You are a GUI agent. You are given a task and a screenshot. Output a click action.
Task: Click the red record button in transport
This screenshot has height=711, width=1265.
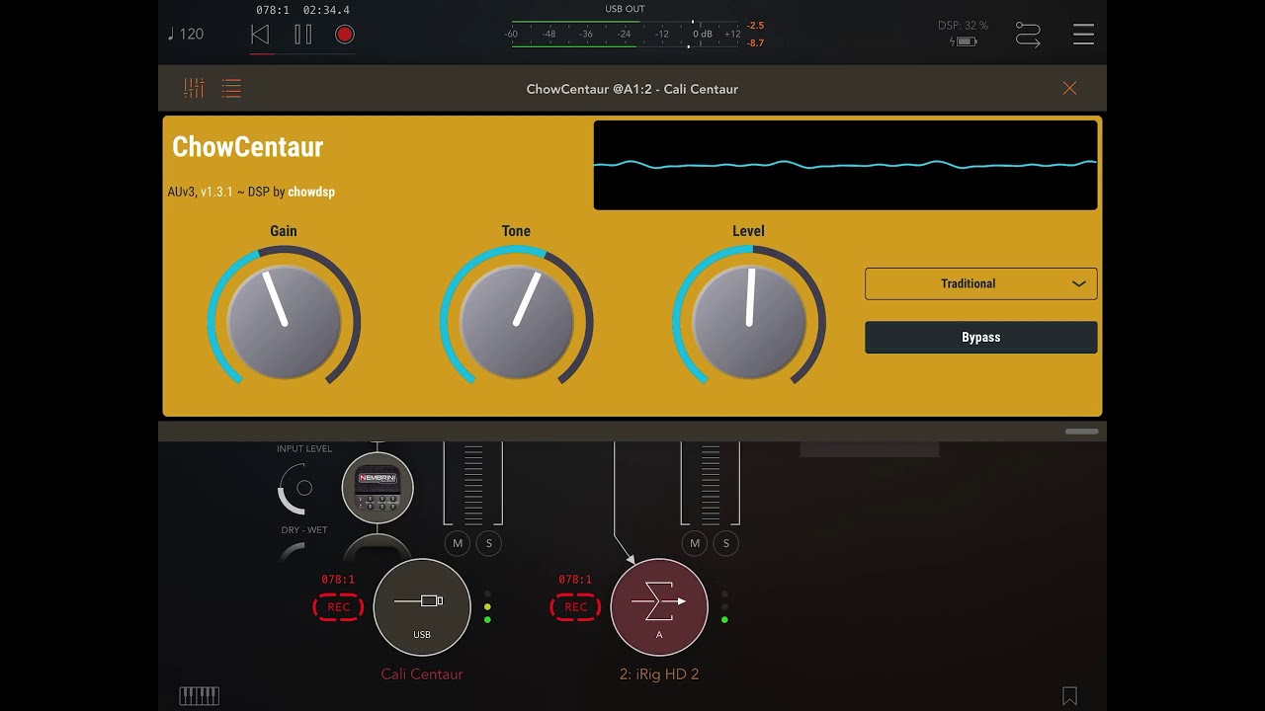[x=344, y=35]
